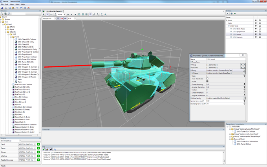This screenshot has width=267, height=167.
Task: Select the 1910-Prefab-Tank-01 tab
Action: pyautogui.click(x=54, y=11)
